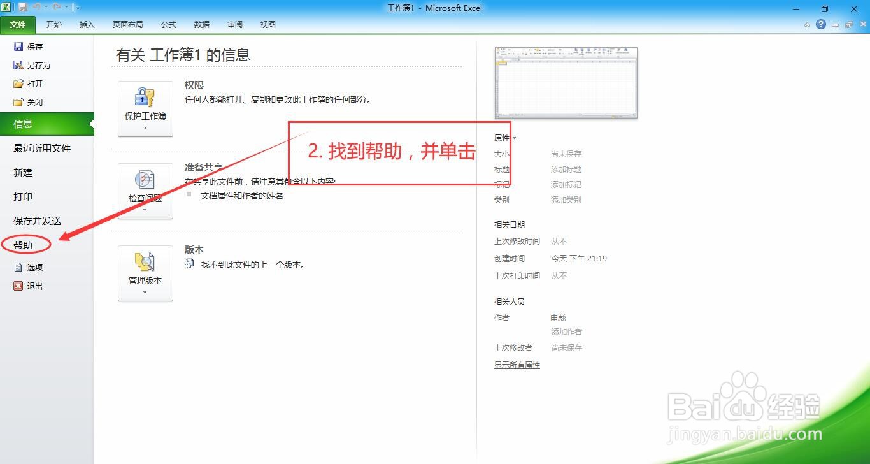Click the 关闭 item in sidebar

[29, 102]
